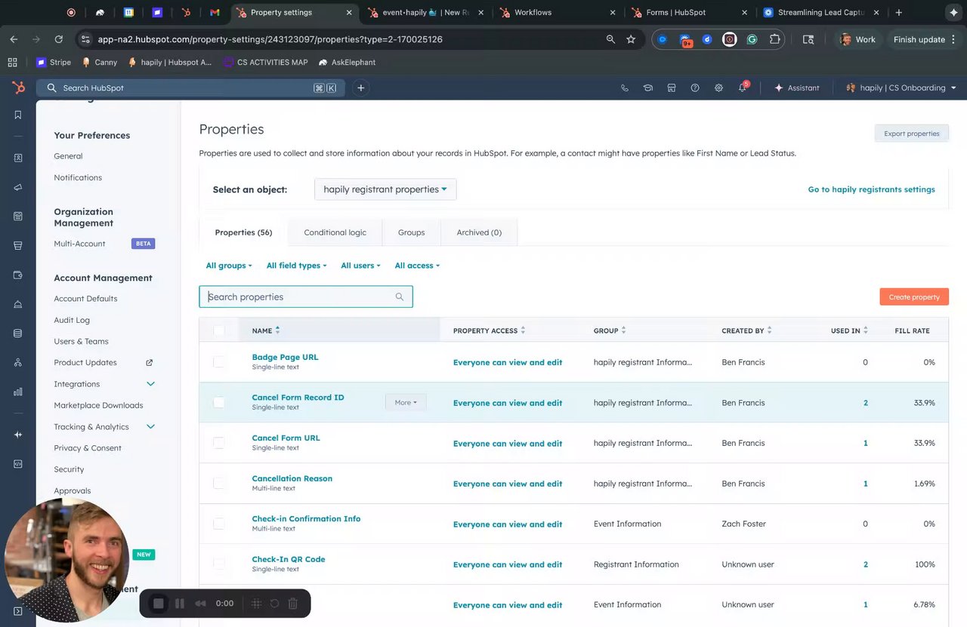The image size is (967, 627).
Task: Open the Stripe bookmark
Action: point(54,62)
